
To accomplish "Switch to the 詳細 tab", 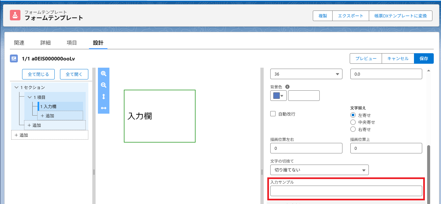I will pos(45,43).
